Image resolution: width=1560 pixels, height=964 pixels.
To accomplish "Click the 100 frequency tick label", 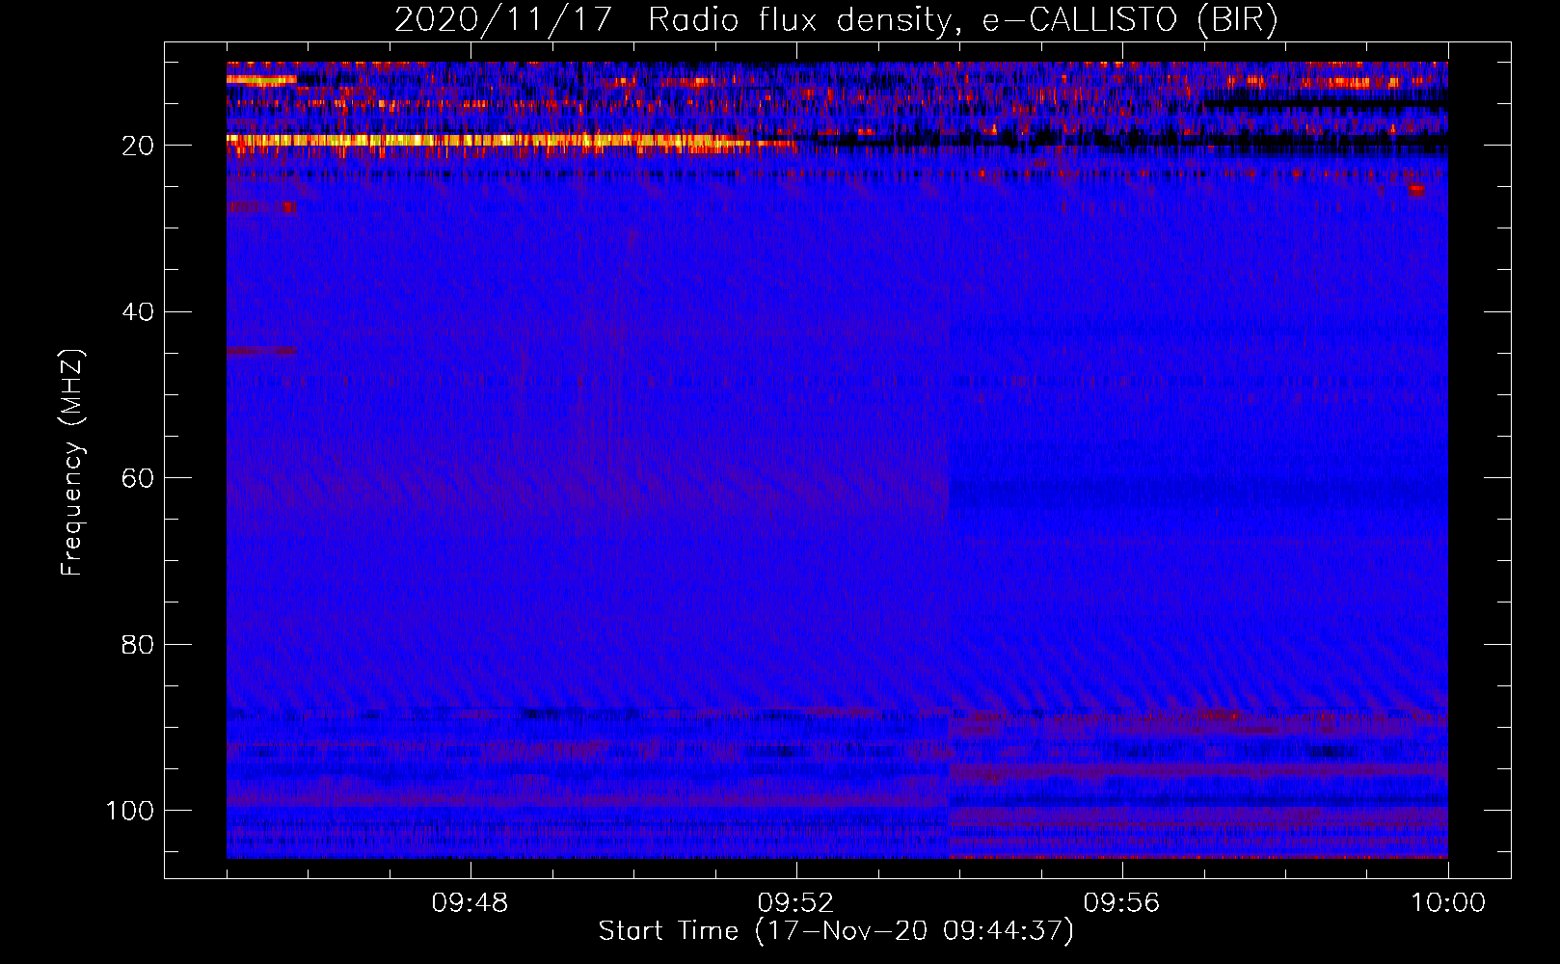I will coord(130,811).
